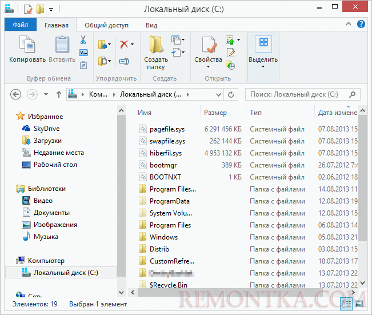Click the Help question mark icon
The image size is (372, 315).
(361, 24)
